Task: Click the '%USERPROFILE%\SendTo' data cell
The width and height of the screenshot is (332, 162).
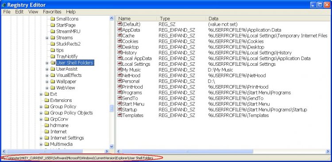Action: pyautogui.click(x=235, y=98)
